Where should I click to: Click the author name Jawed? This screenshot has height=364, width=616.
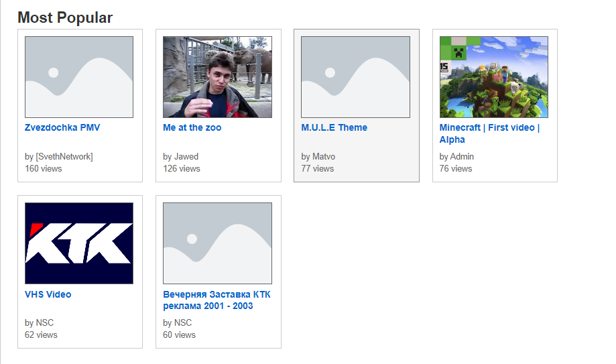[x=186, y=157]
